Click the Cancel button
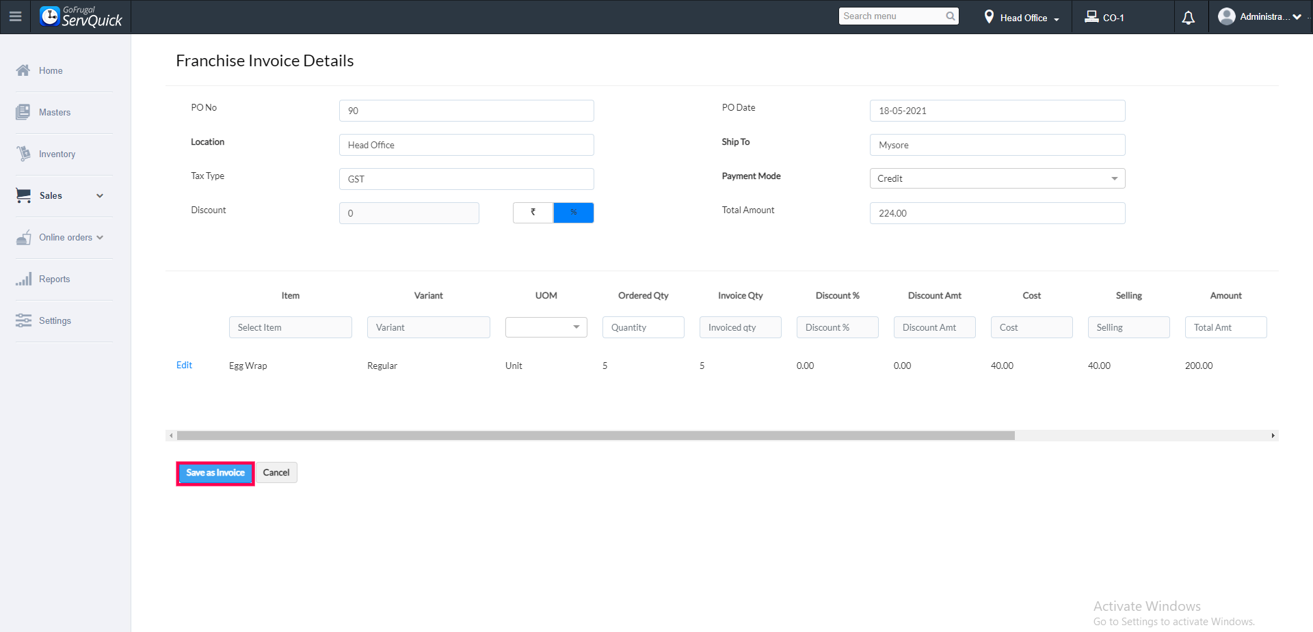The height and width of the screenshot is (632, 1313). tap(276, 473)
